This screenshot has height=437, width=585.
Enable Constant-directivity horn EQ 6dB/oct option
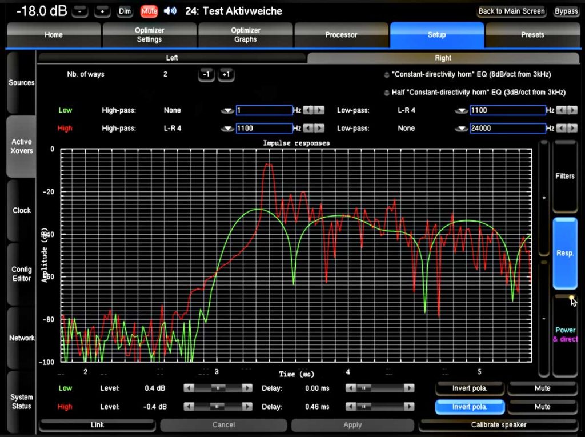click(386, 75)
